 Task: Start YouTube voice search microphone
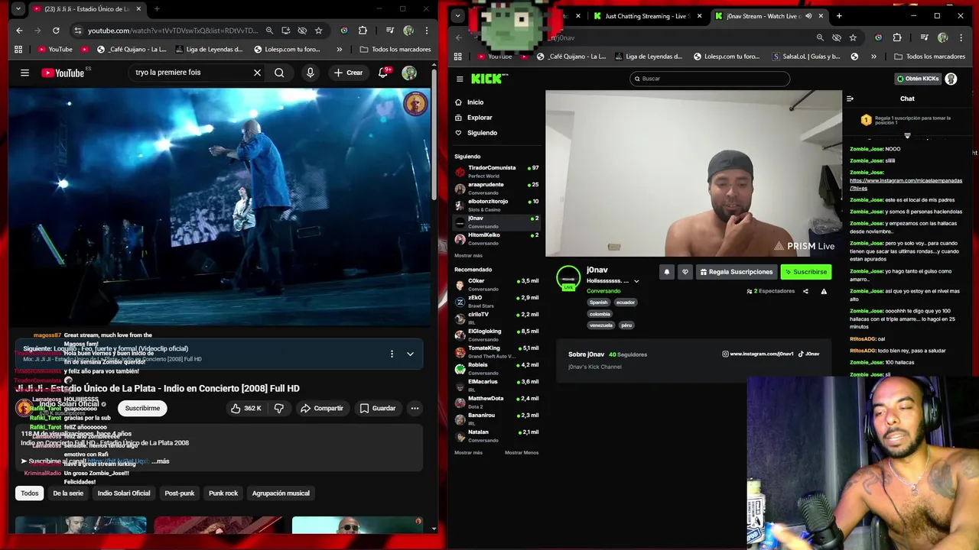310,73
